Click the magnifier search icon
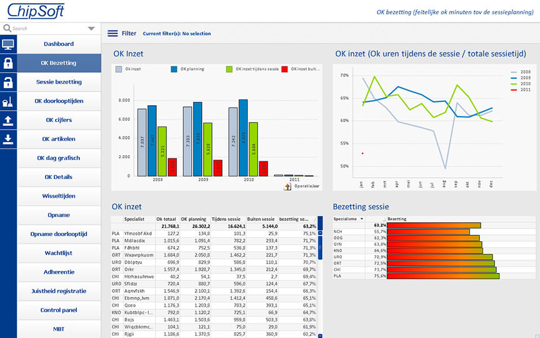The image size is (540, 338). pyautogui.click(x=7, y=28)
